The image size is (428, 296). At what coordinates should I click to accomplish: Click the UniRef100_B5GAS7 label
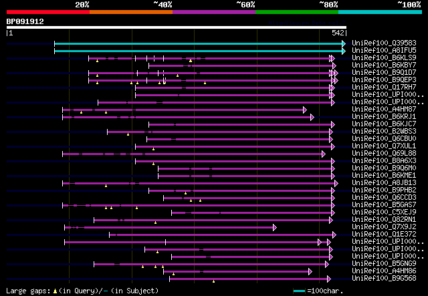tap(384, 205)
